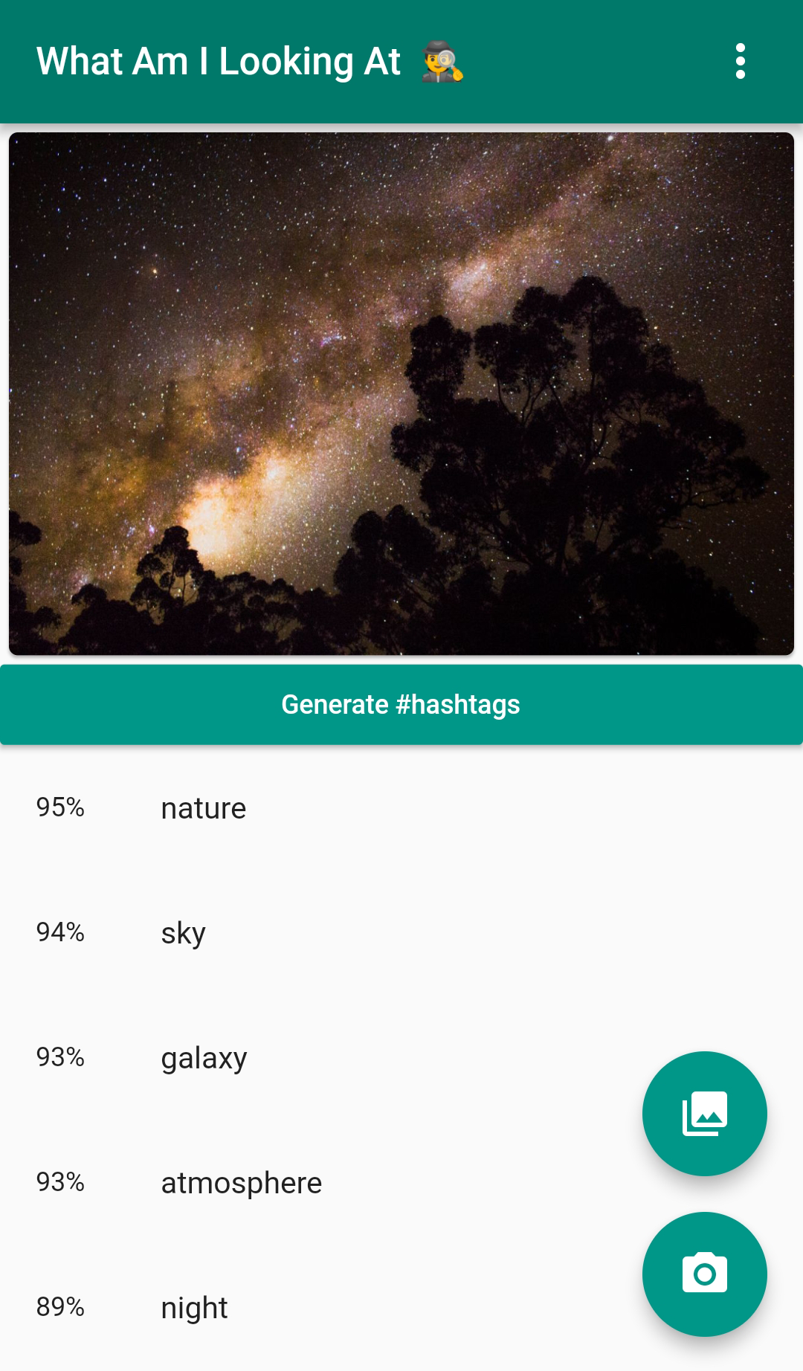Screen dimensions: 803x1371
Task: Tap the 89% confidence value next to night
Action: tap(59, 1308)
